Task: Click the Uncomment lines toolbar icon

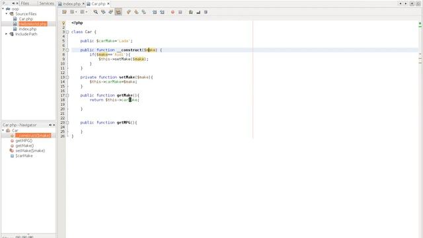Action: (198, 12)
